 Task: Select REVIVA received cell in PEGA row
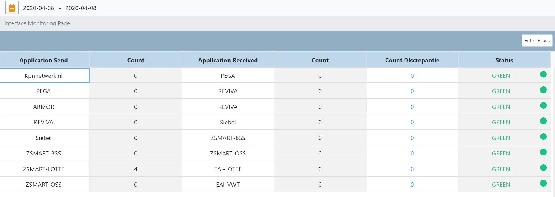(228, 91)
